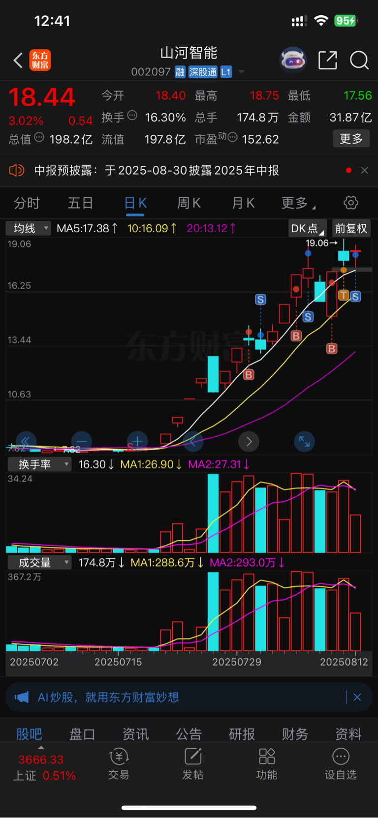Tap the 山河智能 stock title
The width and height of the screenshot is (378, 818).
coord(189,53)
